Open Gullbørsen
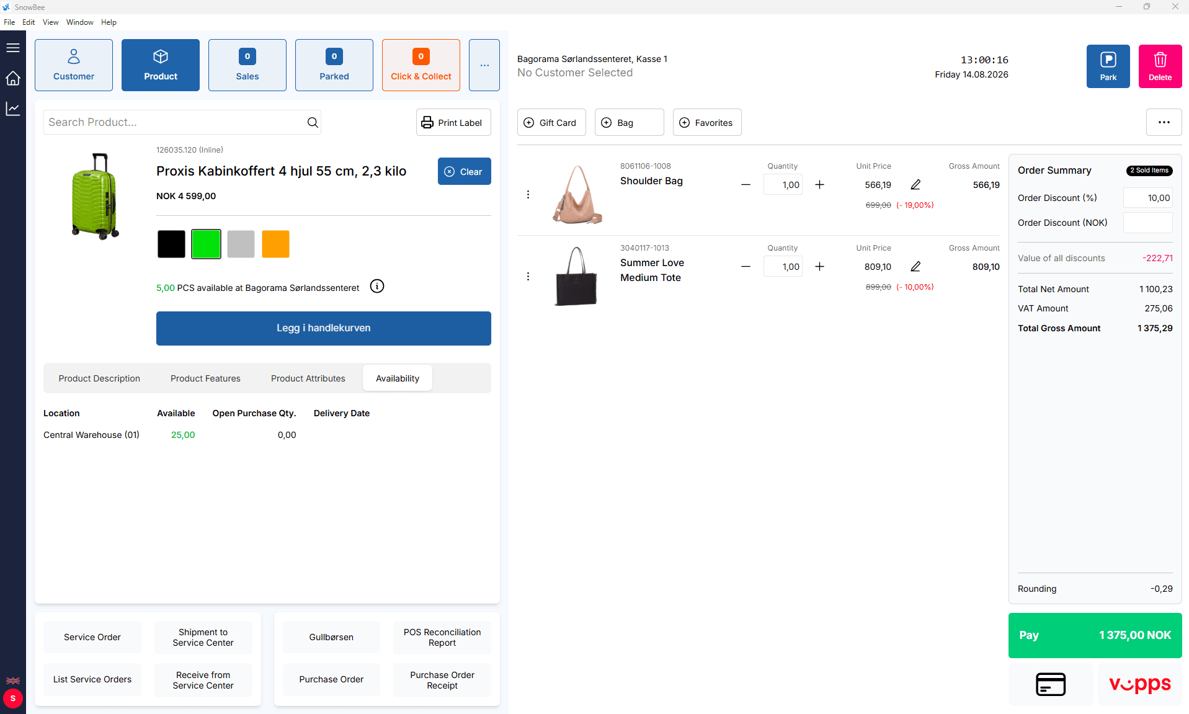This screenshot has width=1189, height=714. click(331, 637)
